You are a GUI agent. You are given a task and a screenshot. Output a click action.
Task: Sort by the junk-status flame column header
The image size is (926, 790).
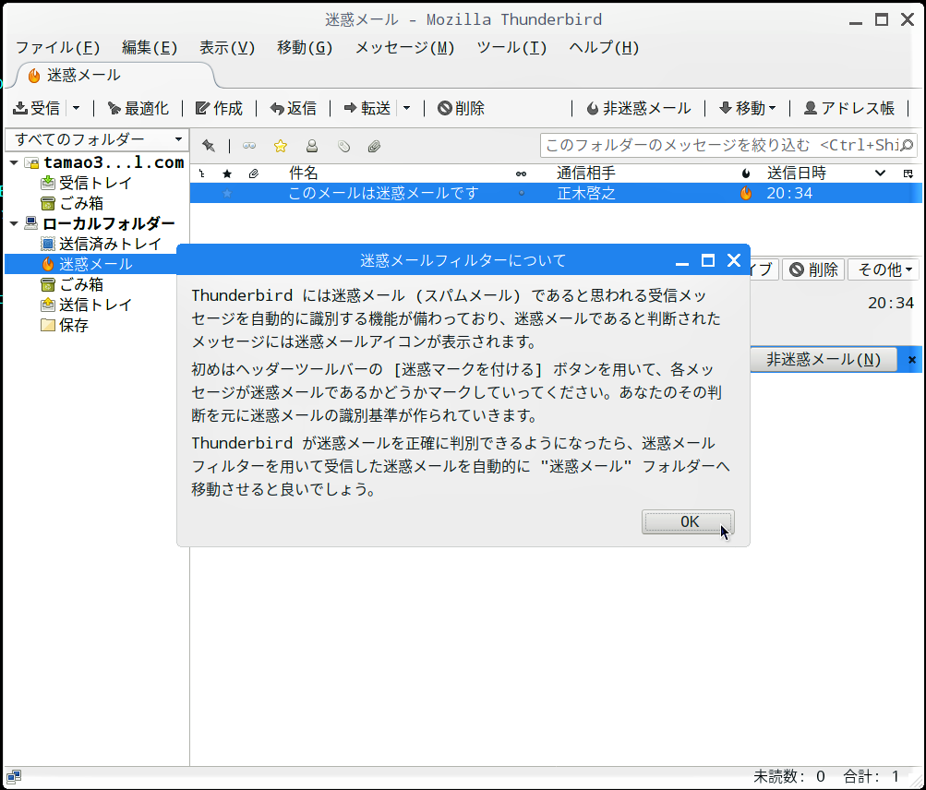tap(746, 173)
